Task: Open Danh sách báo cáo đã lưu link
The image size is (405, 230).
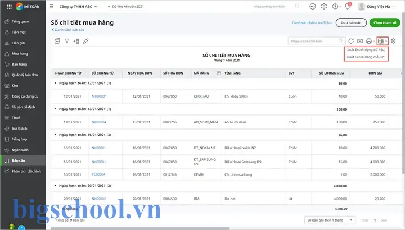Action: (312, 22)
